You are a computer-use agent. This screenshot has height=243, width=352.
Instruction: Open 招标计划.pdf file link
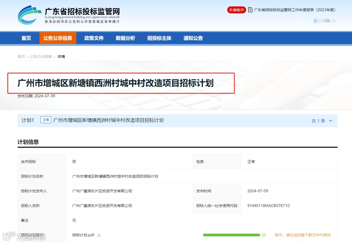[x=83, y=235]
